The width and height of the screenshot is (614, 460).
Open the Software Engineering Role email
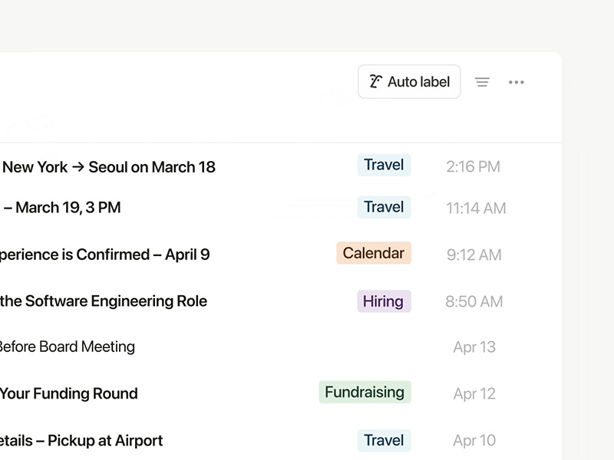tap(104, 301)
